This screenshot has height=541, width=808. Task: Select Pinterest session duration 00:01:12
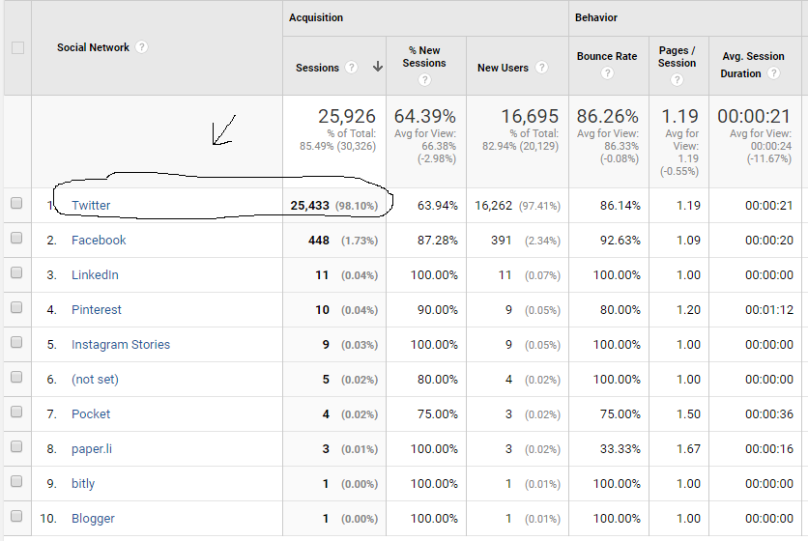(x=768, y=310)
